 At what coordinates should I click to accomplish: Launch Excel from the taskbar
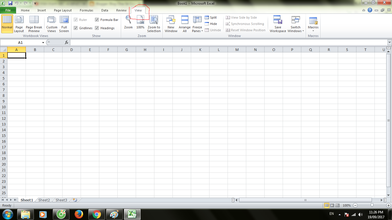click(x=132, y=214)
